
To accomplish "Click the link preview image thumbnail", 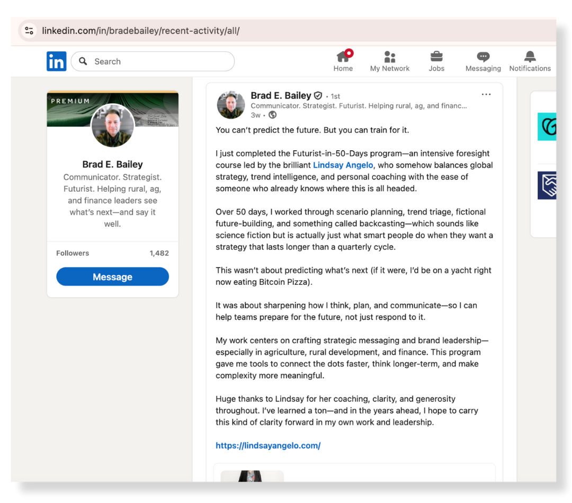I will pos(252,476).
